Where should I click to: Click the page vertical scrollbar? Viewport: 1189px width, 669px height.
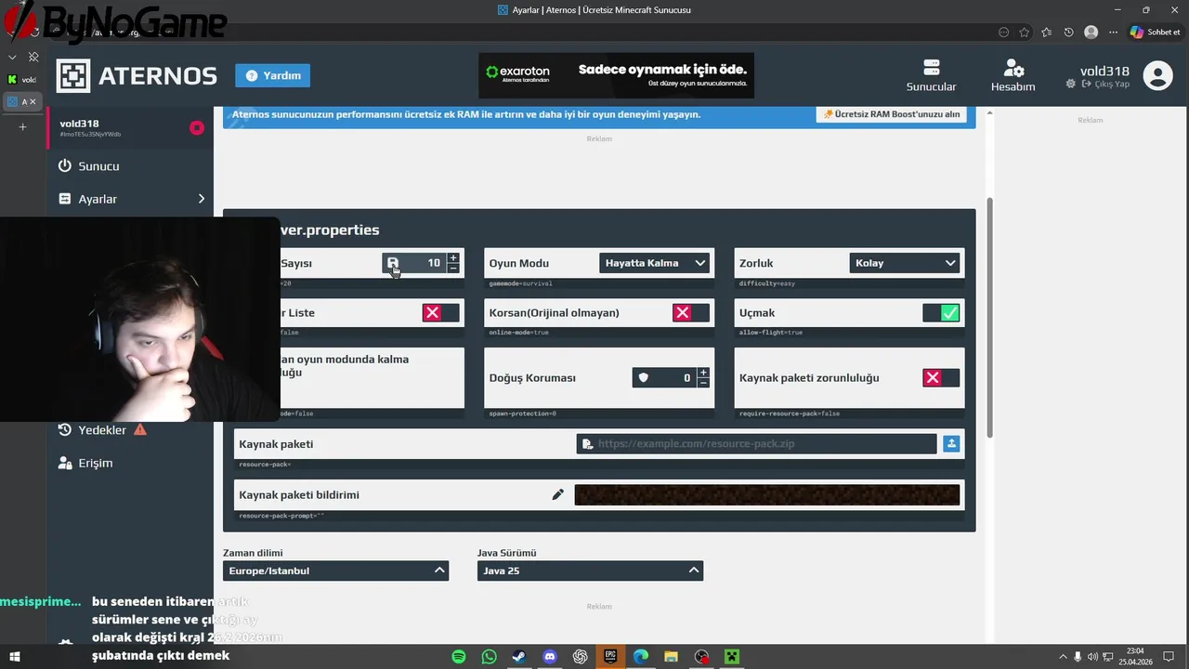tap(989, 318)
